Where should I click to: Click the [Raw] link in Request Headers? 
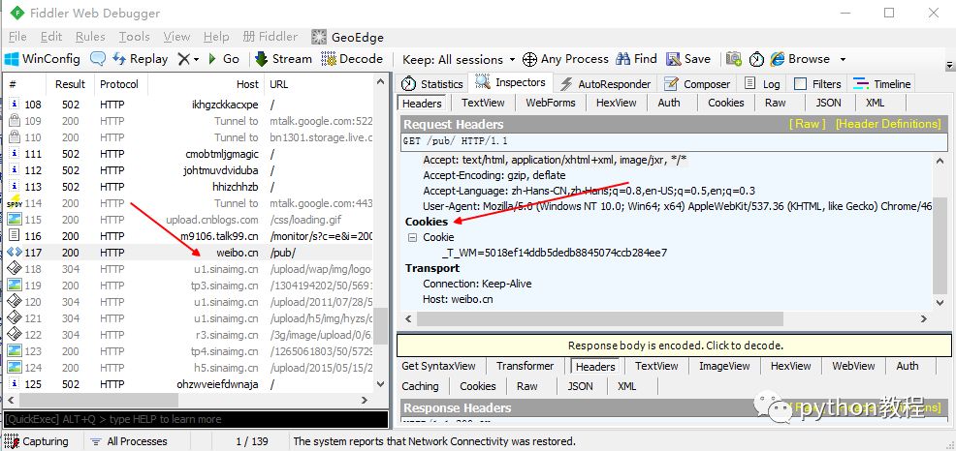point(808,124)
